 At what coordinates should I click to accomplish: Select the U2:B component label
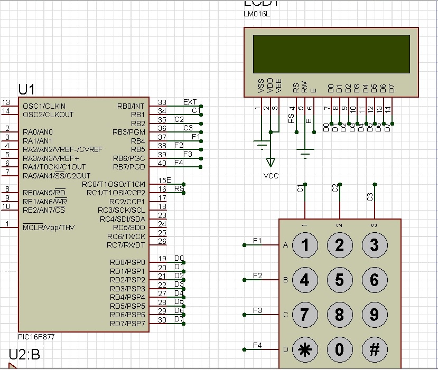[24, 355]
